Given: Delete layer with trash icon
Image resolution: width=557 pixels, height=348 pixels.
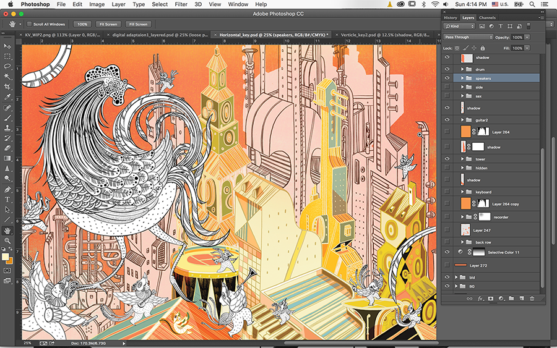Looking at the screenshot, I should point(532,299).
